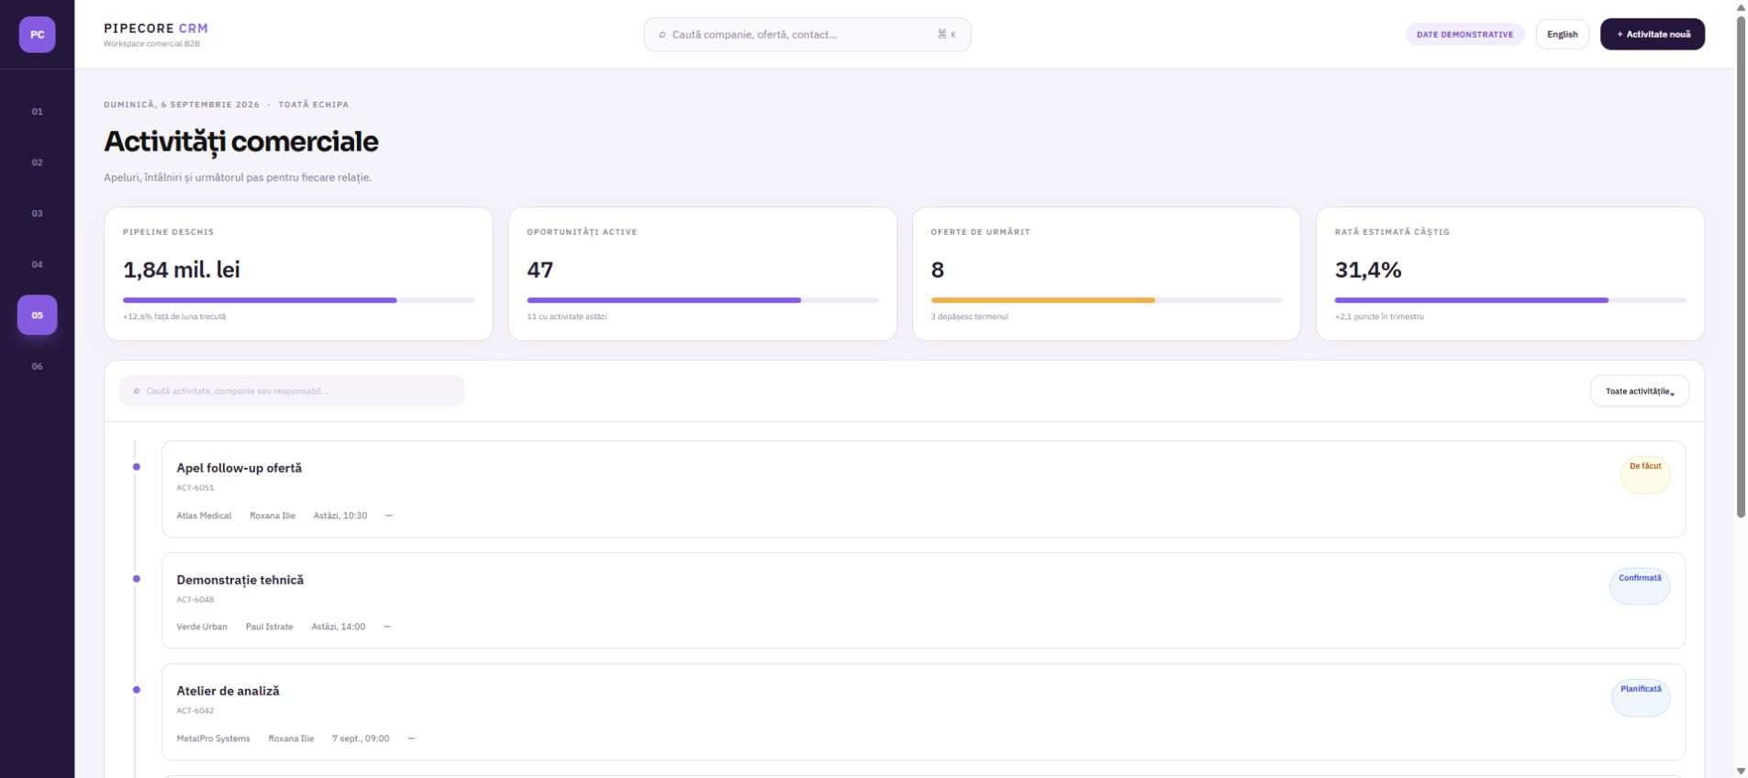Focus the global company, offer, contact search box
Viewport: 1748px width, 778px height.
[807, 35]
